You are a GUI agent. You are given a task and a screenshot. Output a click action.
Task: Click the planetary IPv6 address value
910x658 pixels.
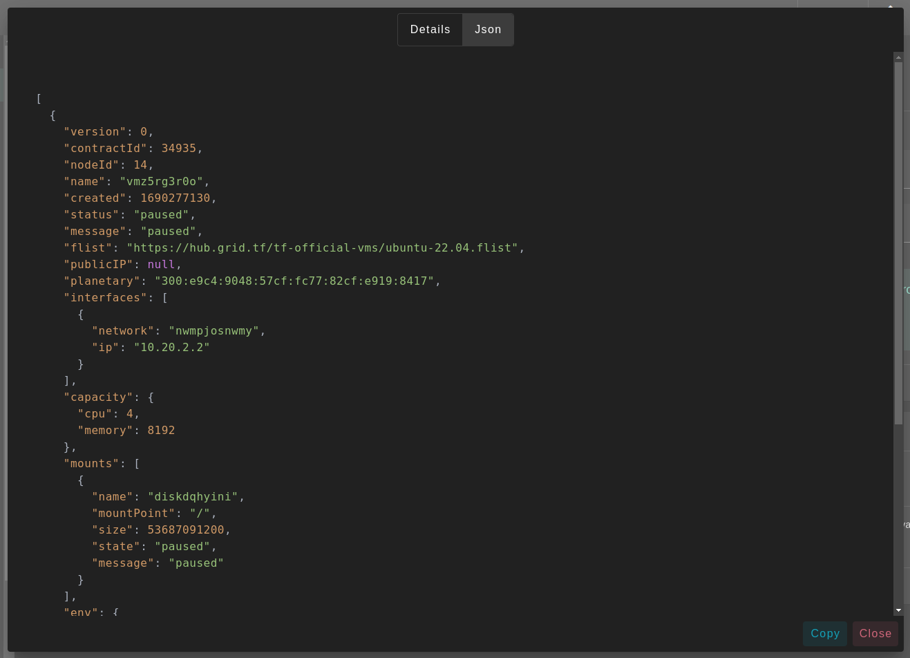(294, 281)
